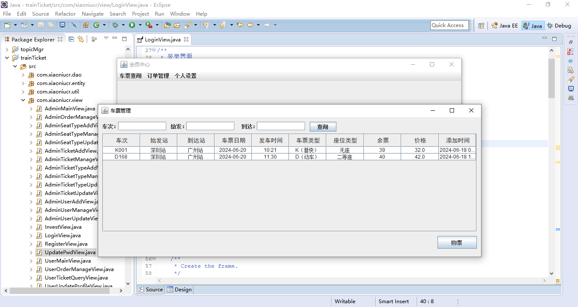This screenshot has height=307, width=578.
Task: Toggle Link with Editor in Package Explorer
Action: click(x=80, y=39)
